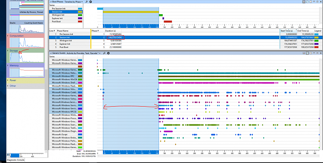
Task: Click the Phase # column header
Action: [x=95, y=31]
